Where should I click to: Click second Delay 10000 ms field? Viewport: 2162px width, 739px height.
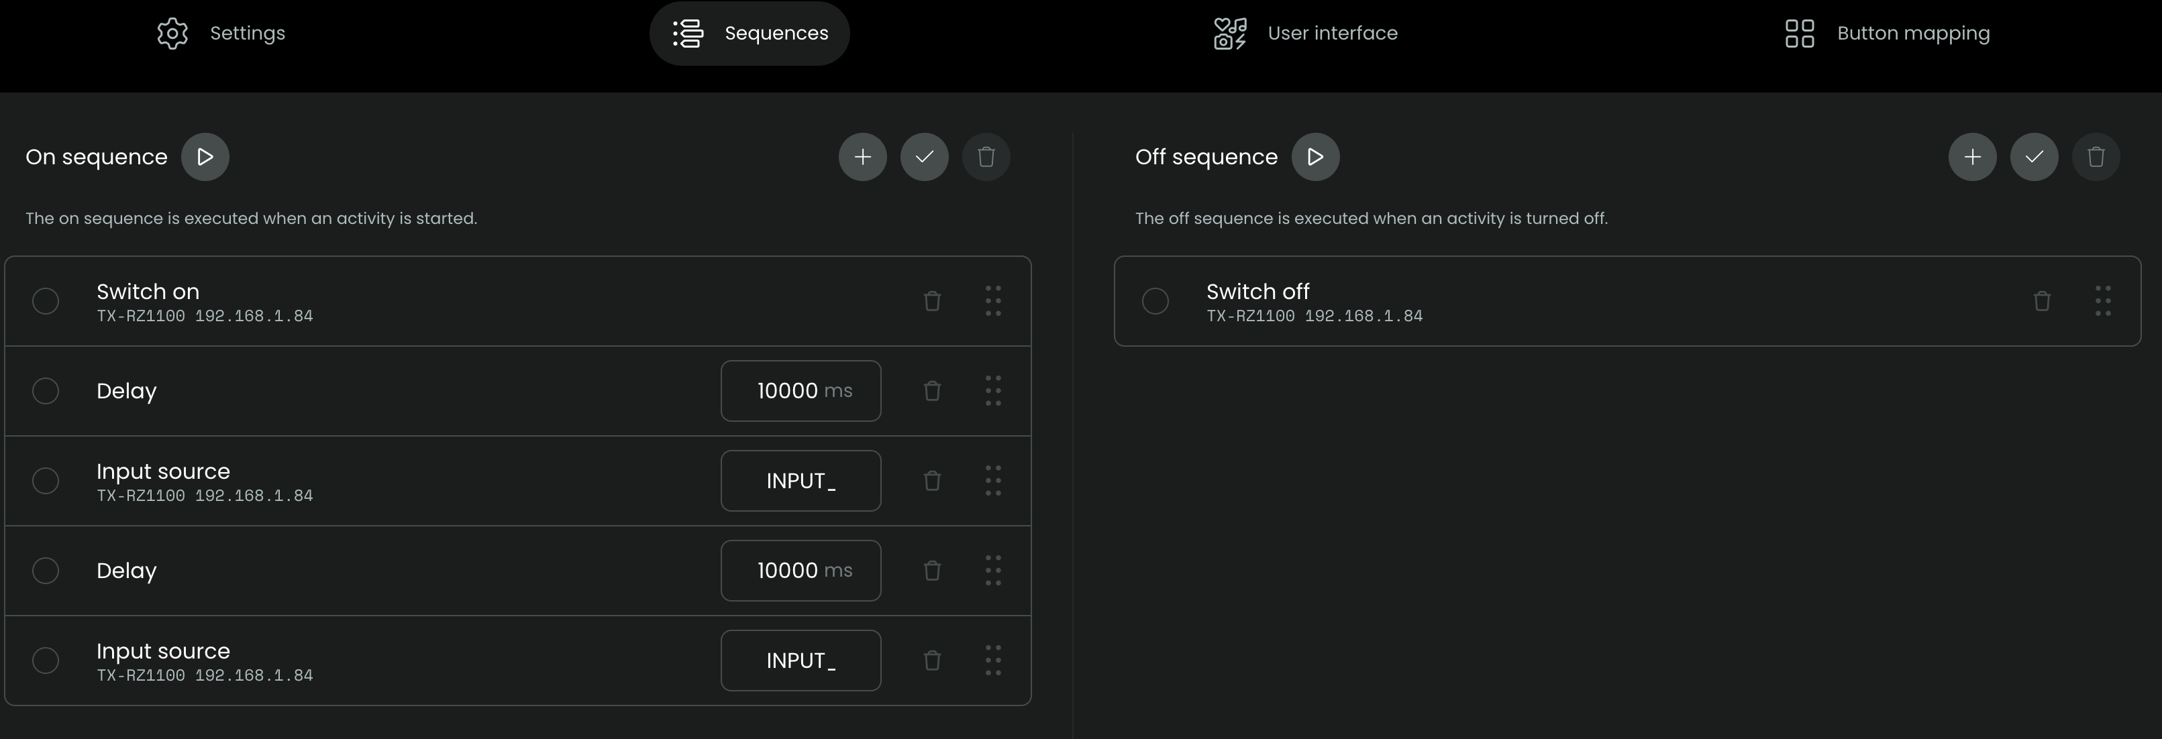(x=800, y=571)
